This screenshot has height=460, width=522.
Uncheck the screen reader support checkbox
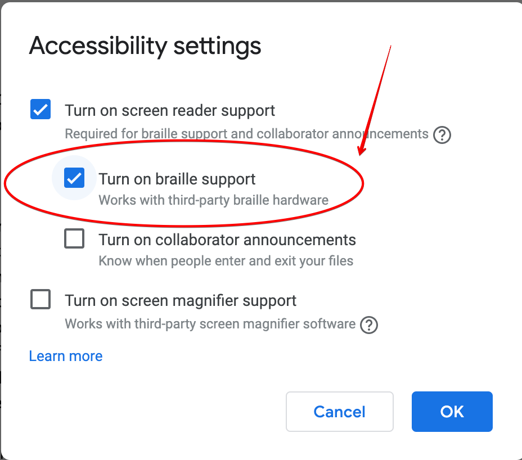(x=40, y=109)
